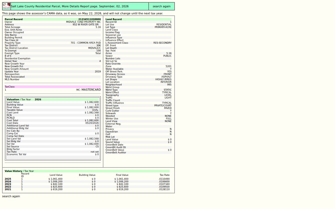Select the Tax Rate 'not set' value
This screenshot has width=335, height=209.
[x=95, y=152]
